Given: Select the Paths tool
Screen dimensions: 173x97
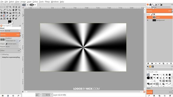Looking at the screenshot, I should [x=1, y=10].
